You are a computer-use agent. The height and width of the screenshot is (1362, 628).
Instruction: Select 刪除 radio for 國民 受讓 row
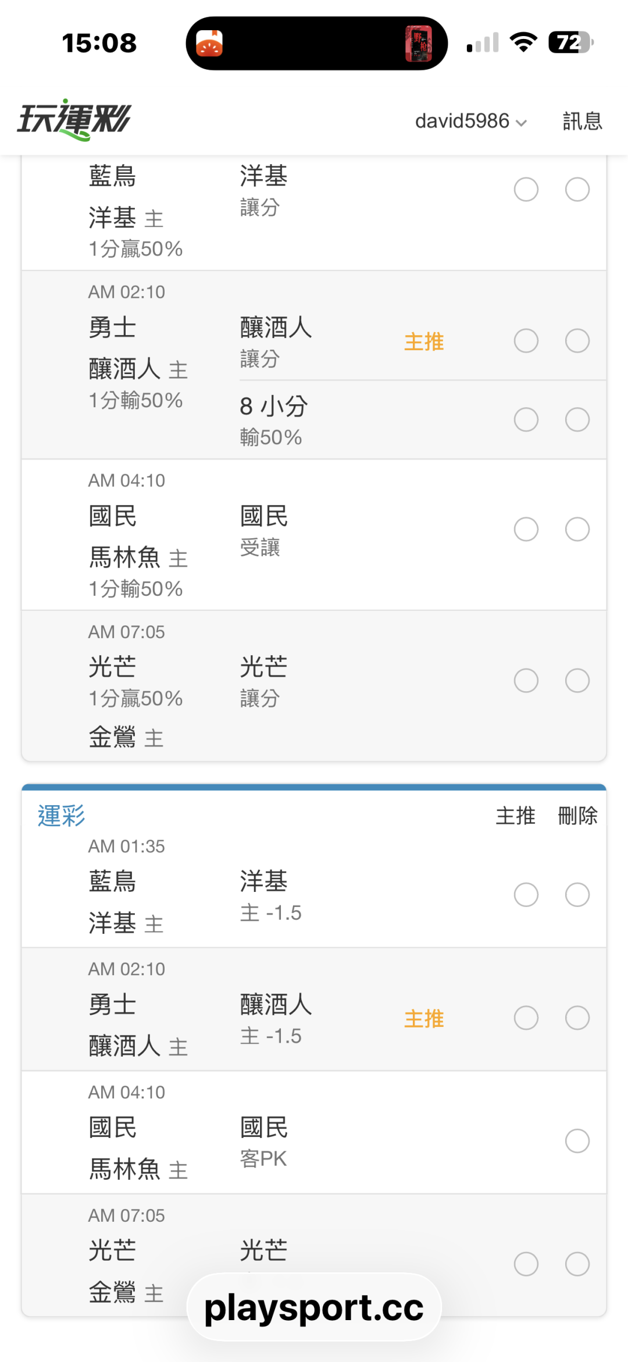pos(577,529)
